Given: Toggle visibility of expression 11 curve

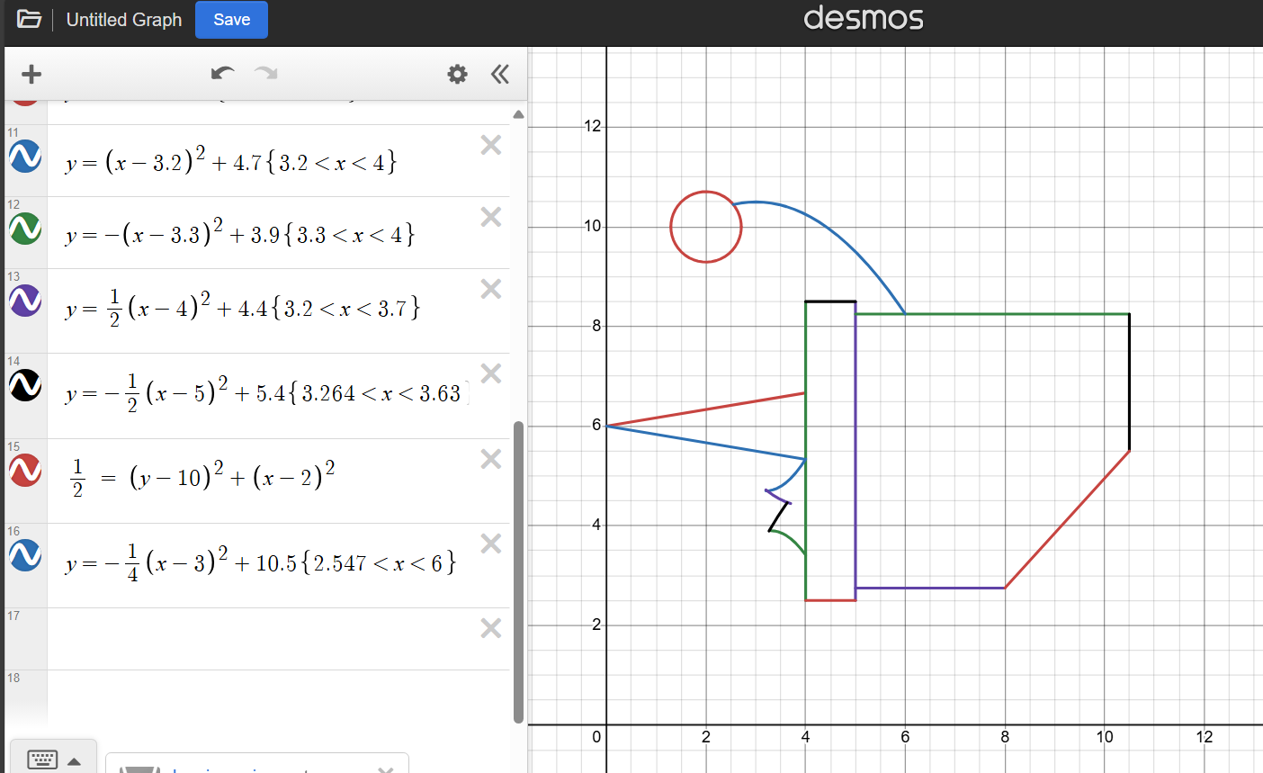Looking at the screenshot, I should pos(25,157).
